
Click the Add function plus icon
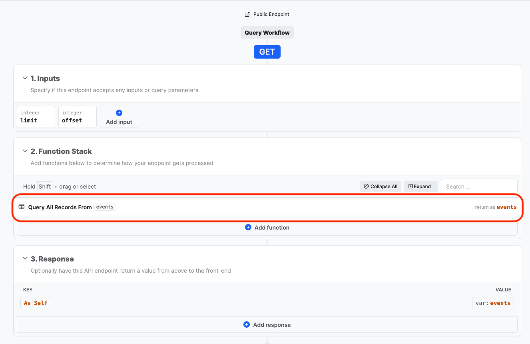pos(248,227)
